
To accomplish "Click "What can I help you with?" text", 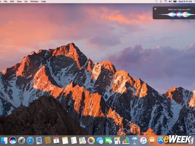I will click(x=179, y=9).
